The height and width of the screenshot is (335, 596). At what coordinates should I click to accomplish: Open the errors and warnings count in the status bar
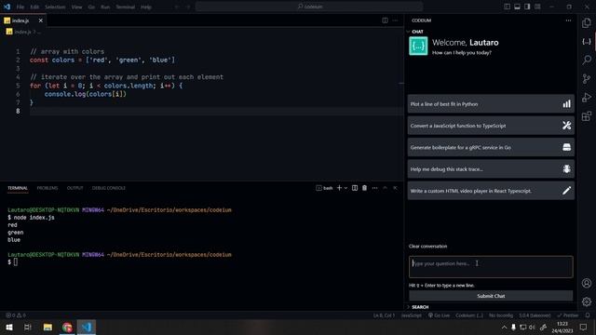point(16,315)
